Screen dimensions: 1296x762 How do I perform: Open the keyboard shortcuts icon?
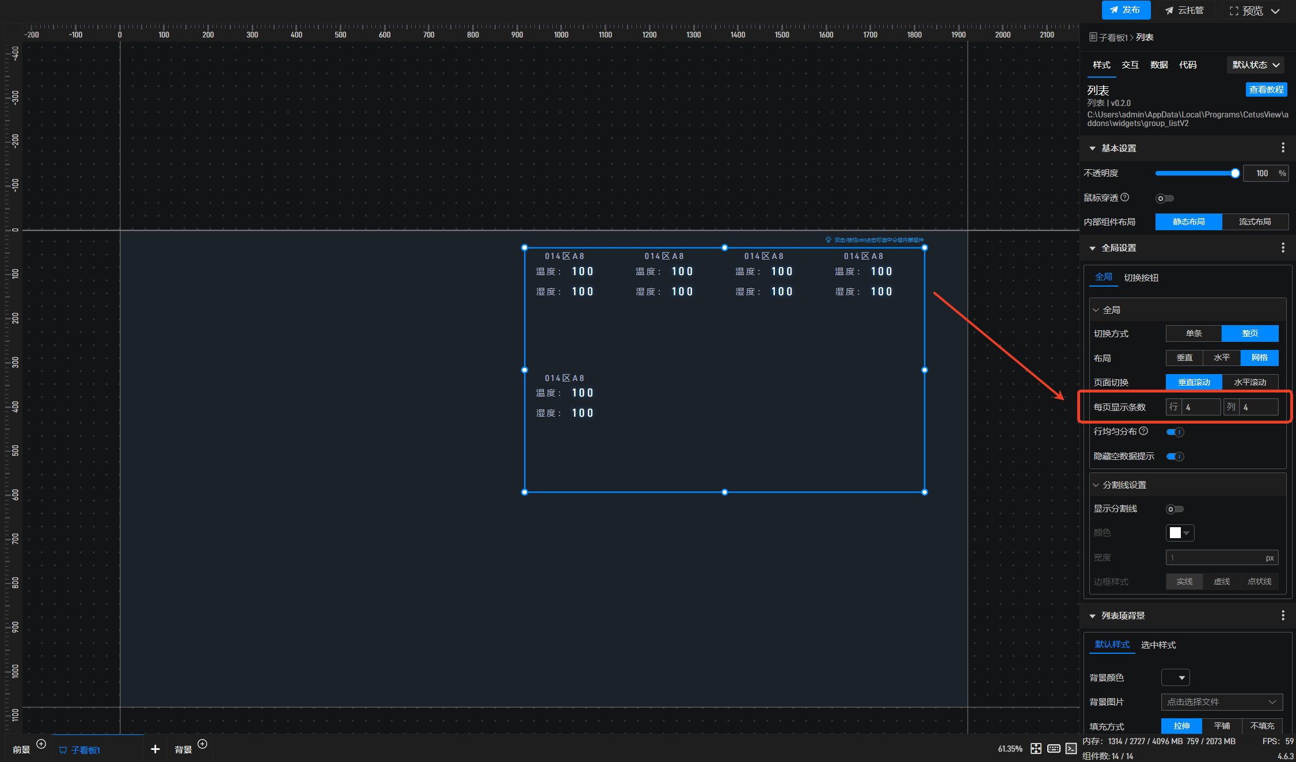pos(1054,748)
